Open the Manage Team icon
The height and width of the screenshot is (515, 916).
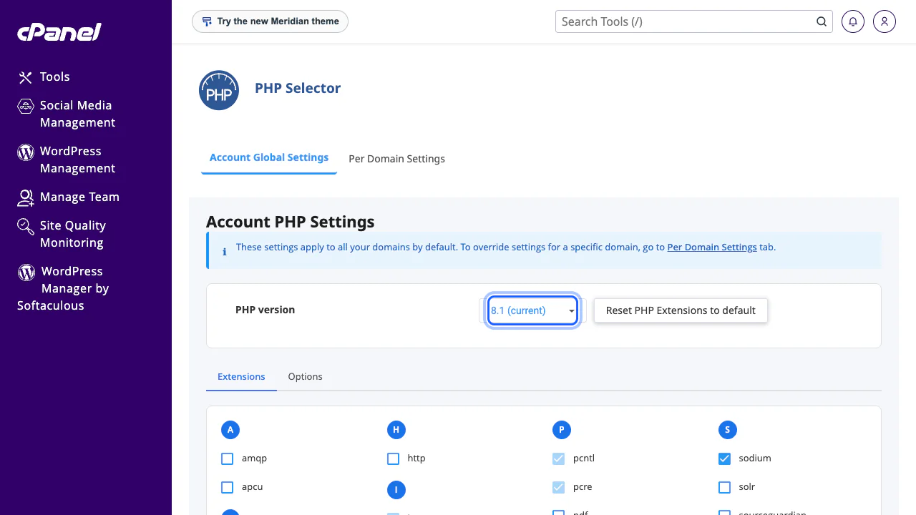pyautogui.click(x=26, y=197)
